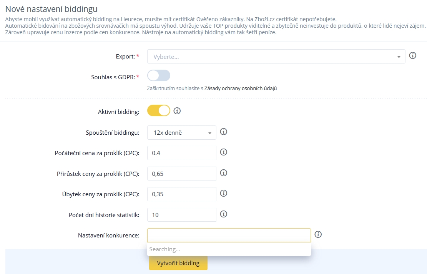Expand the Spouštění biddingu 12x denně dropdown
Screen dimensions: 427x274
click(x=182, y=133)
